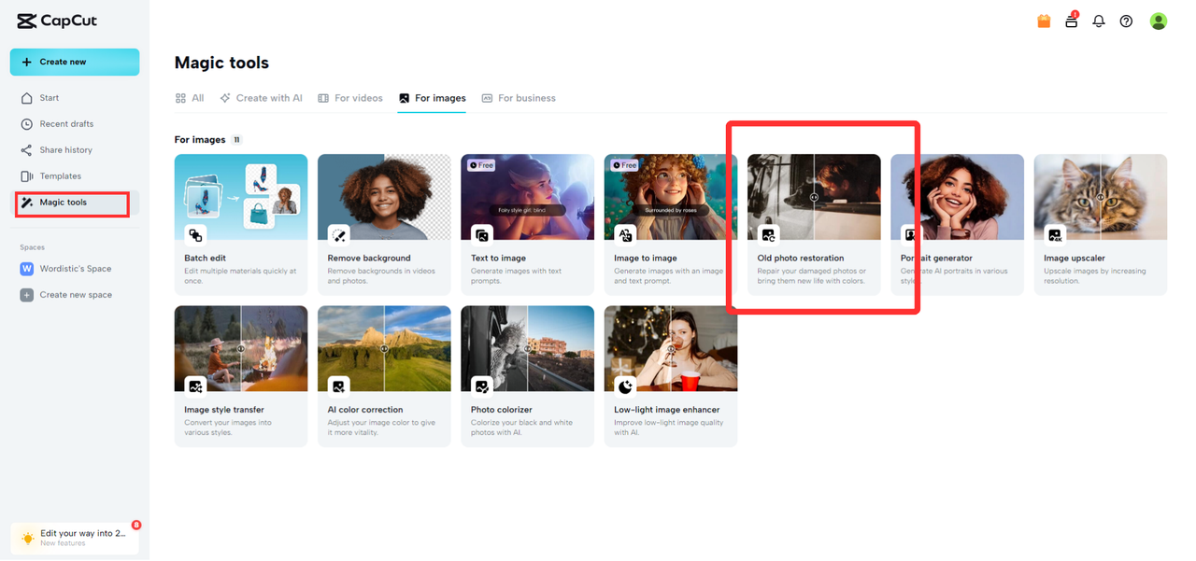
Task: Select the For images tab
Action: pyautogui.click(x=432, y=98)
